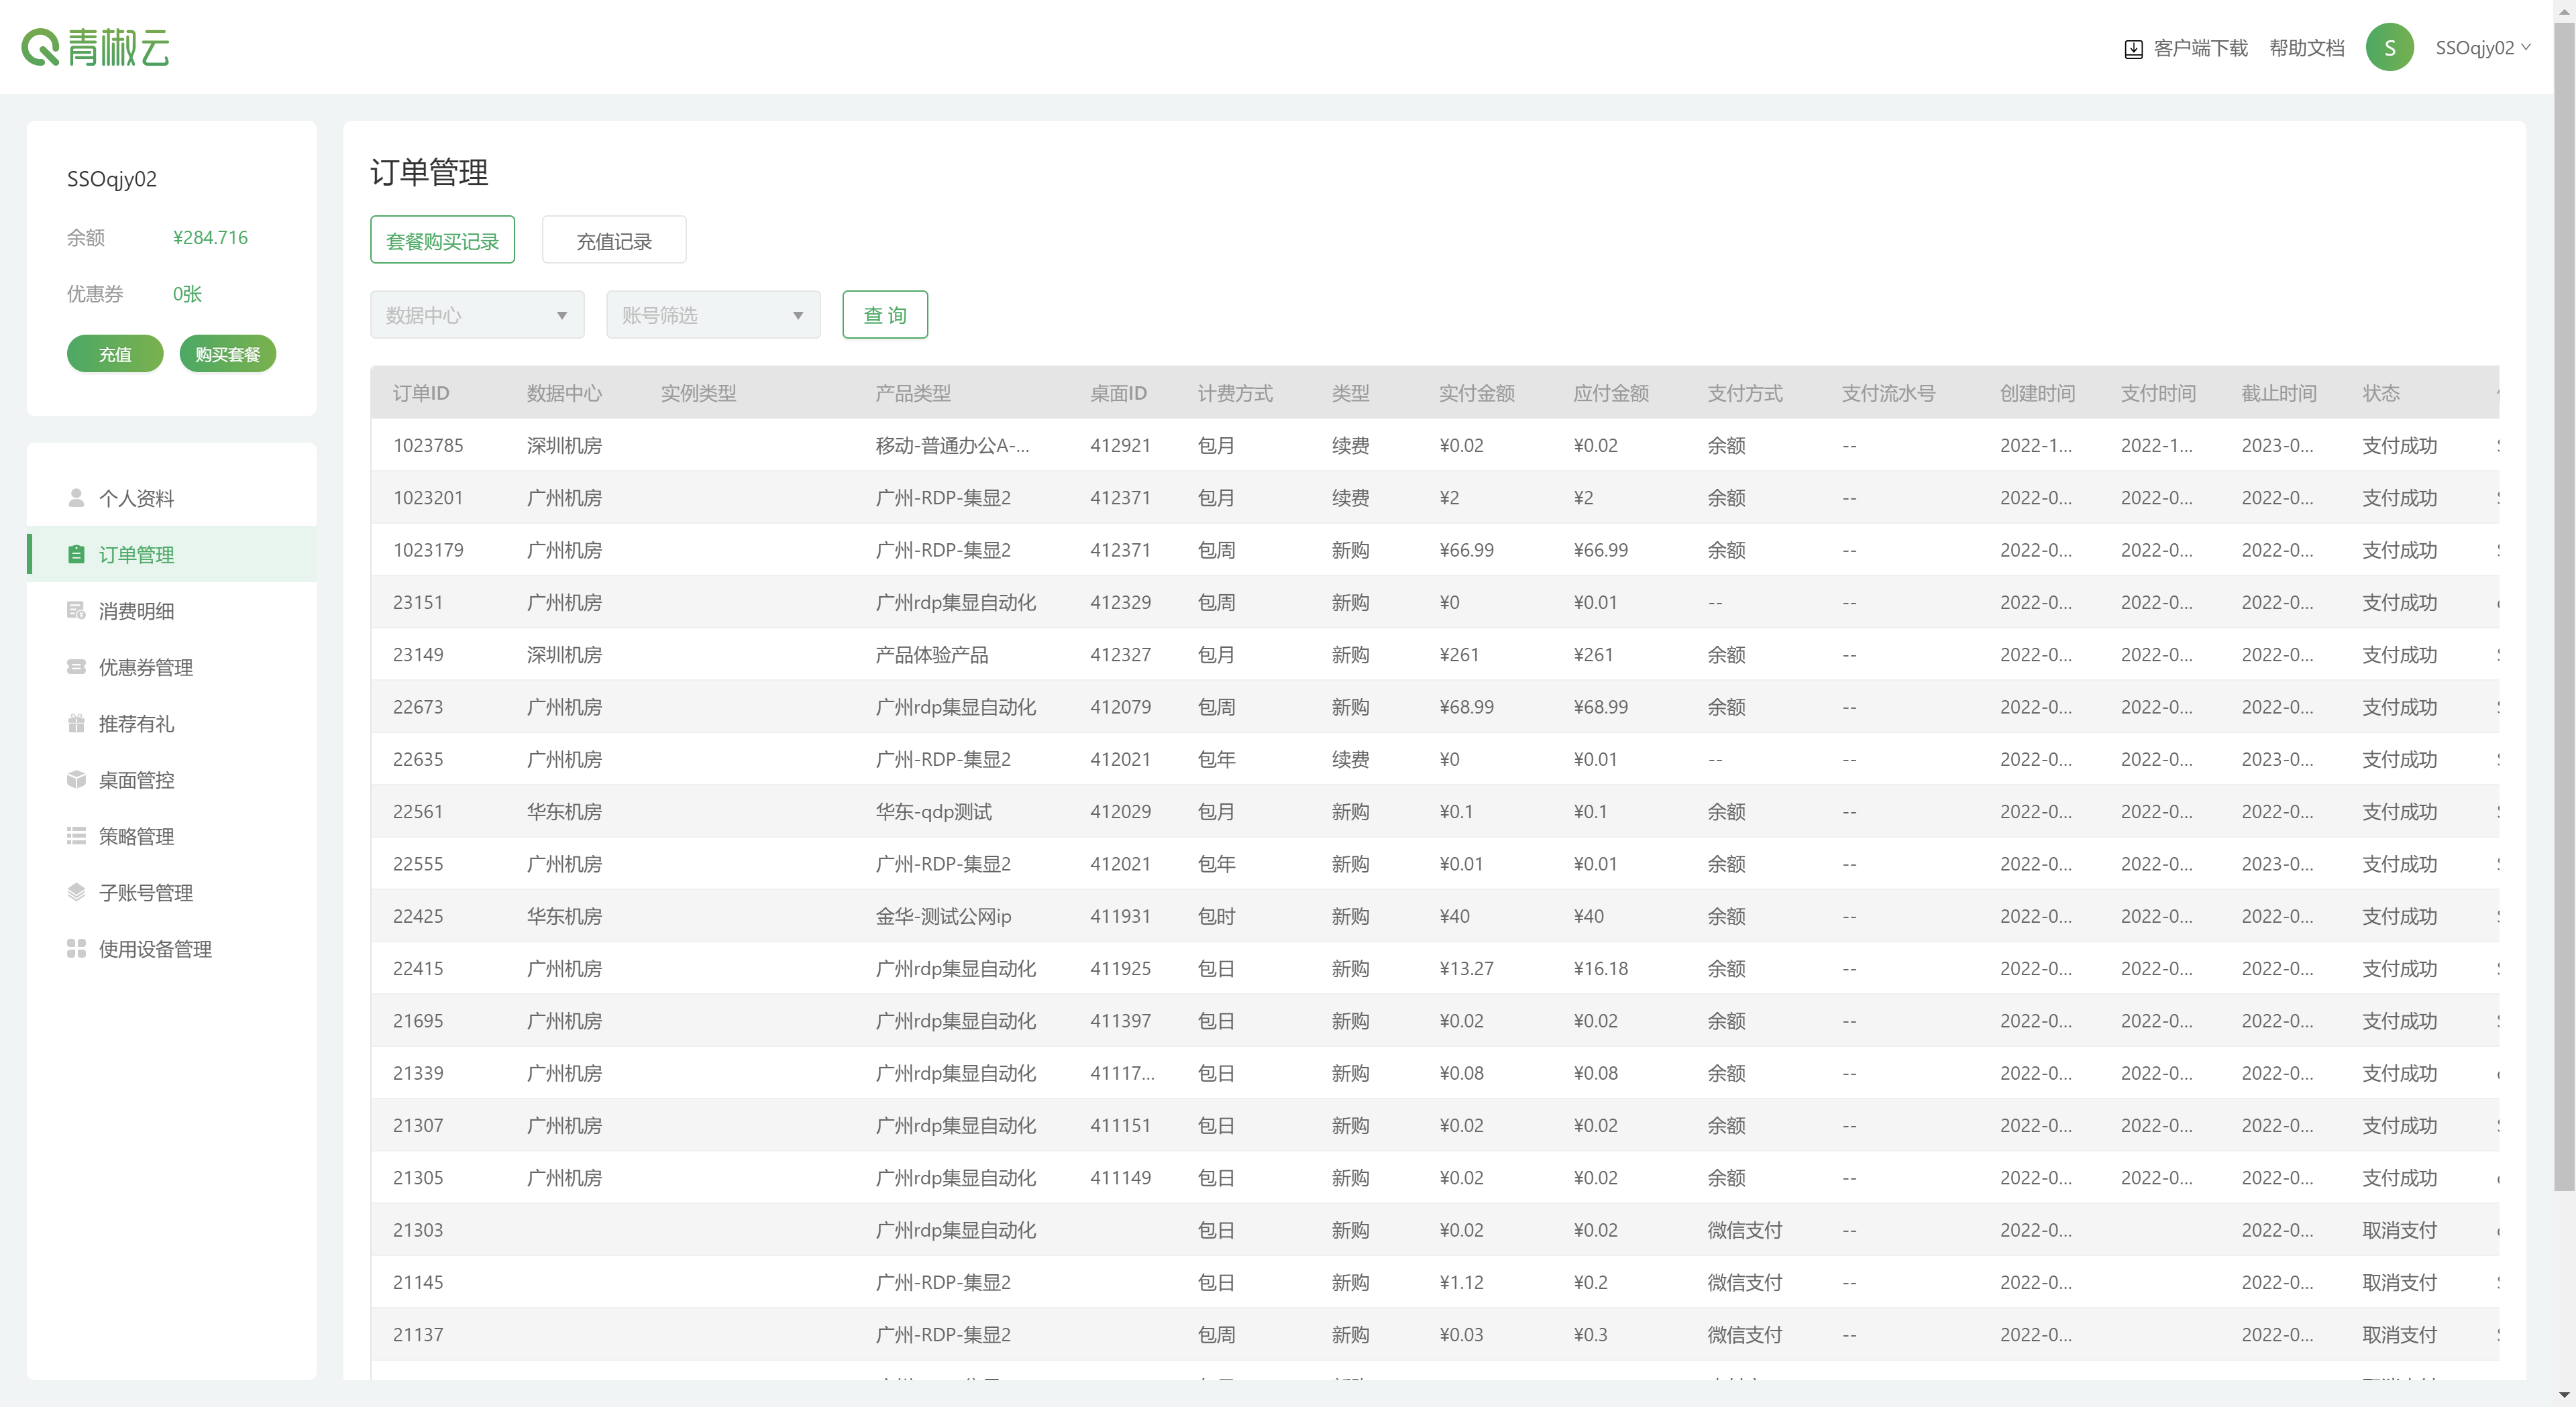
Task: Click order ID 21137
Action: click(418, 1335)
